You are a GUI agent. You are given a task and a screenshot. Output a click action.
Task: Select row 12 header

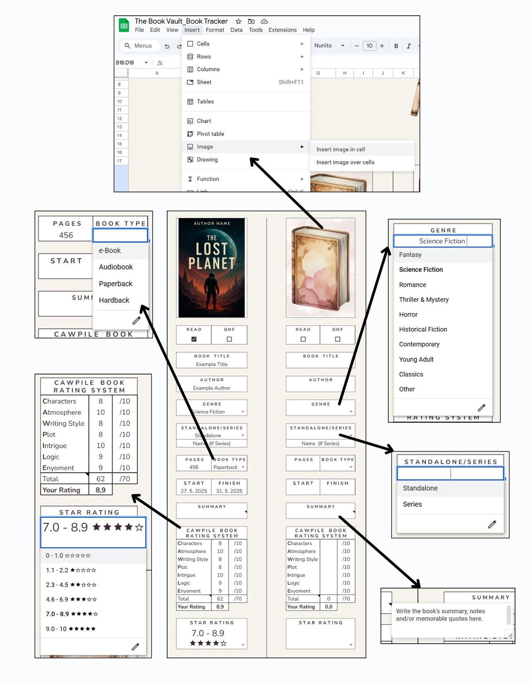119,118
